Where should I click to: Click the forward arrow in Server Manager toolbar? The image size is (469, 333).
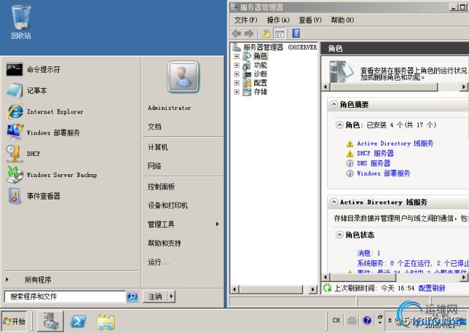click(x=249, y=34)
